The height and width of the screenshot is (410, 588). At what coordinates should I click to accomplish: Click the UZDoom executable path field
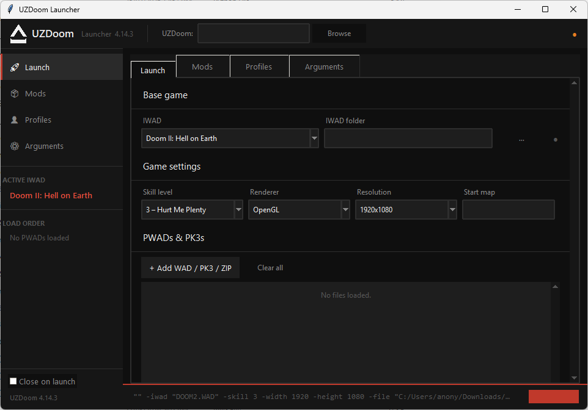click(254, 34)
